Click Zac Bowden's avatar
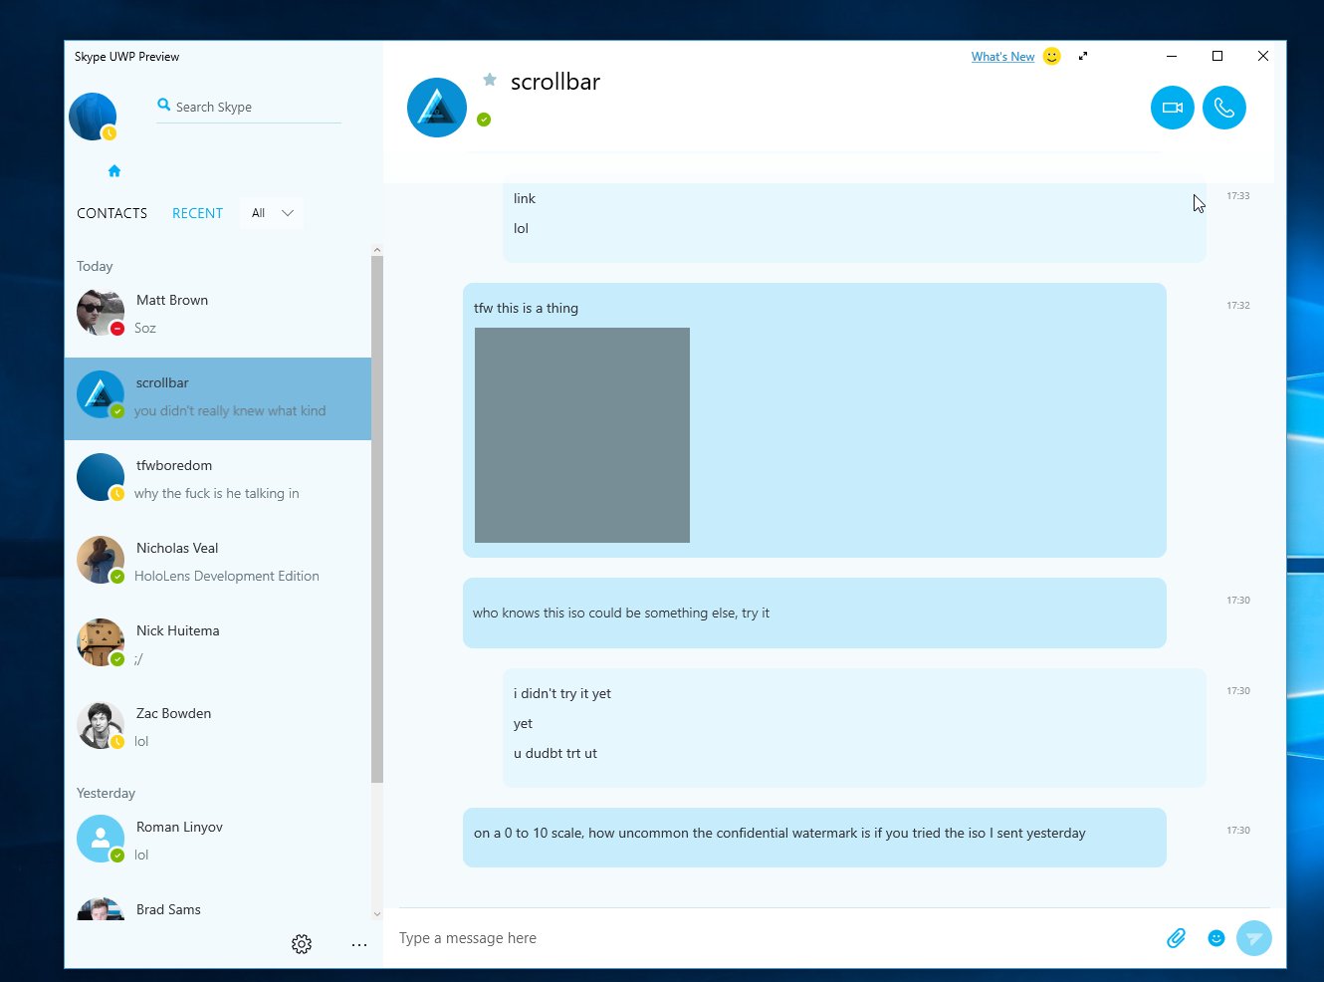Viewport: 1324px width, 982px height. [x=101, y=725]
